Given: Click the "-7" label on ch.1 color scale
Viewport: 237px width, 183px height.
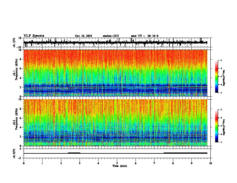Looking at the screenshot, I should (221, 93).
